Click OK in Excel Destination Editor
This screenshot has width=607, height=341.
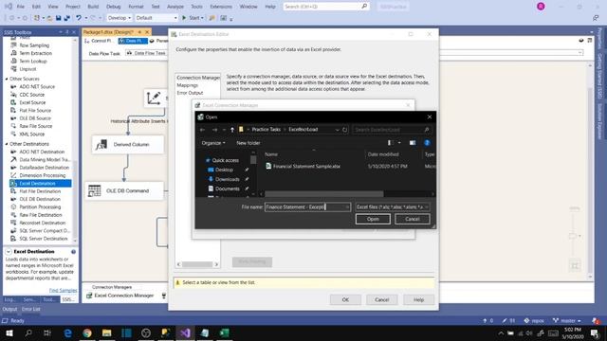point(345,299)
